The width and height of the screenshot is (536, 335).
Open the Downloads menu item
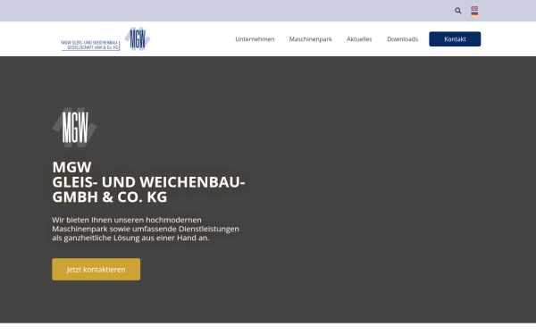pos(402,39)
